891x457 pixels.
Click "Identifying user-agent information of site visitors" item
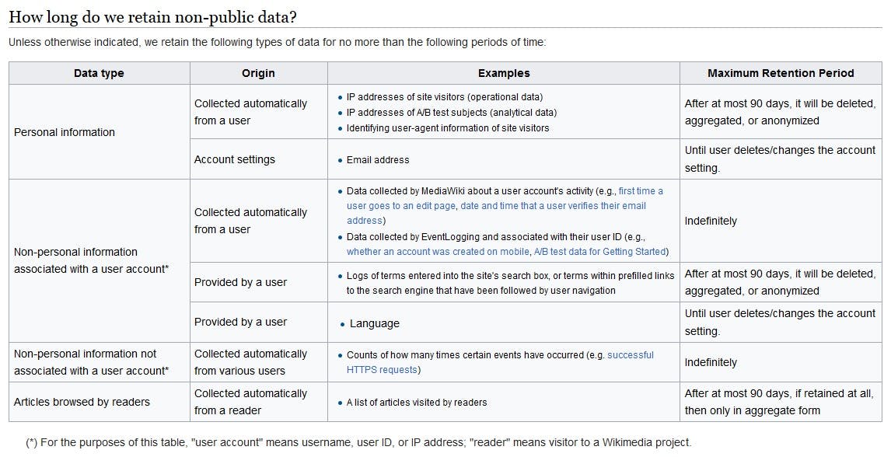(x=448, y=127)
